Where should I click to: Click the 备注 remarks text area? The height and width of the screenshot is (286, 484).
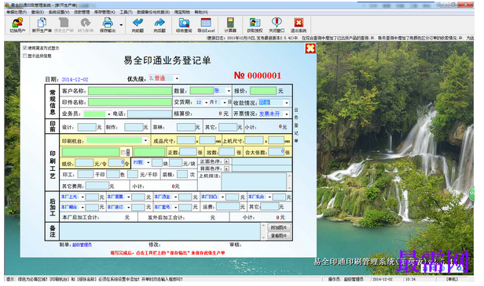(x=160, y=231)
